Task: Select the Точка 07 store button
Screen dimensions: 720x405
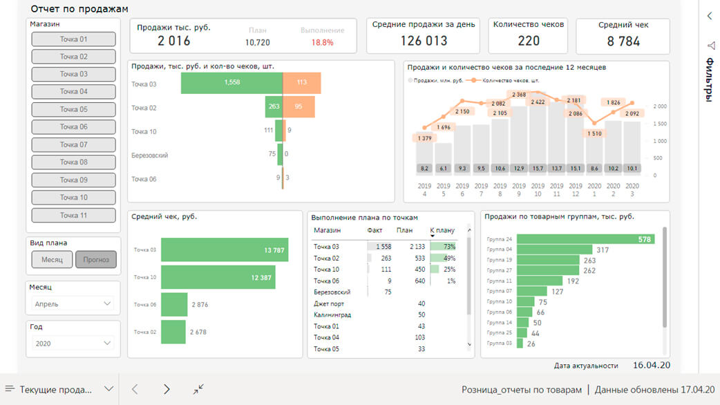Action: (73, 144)
